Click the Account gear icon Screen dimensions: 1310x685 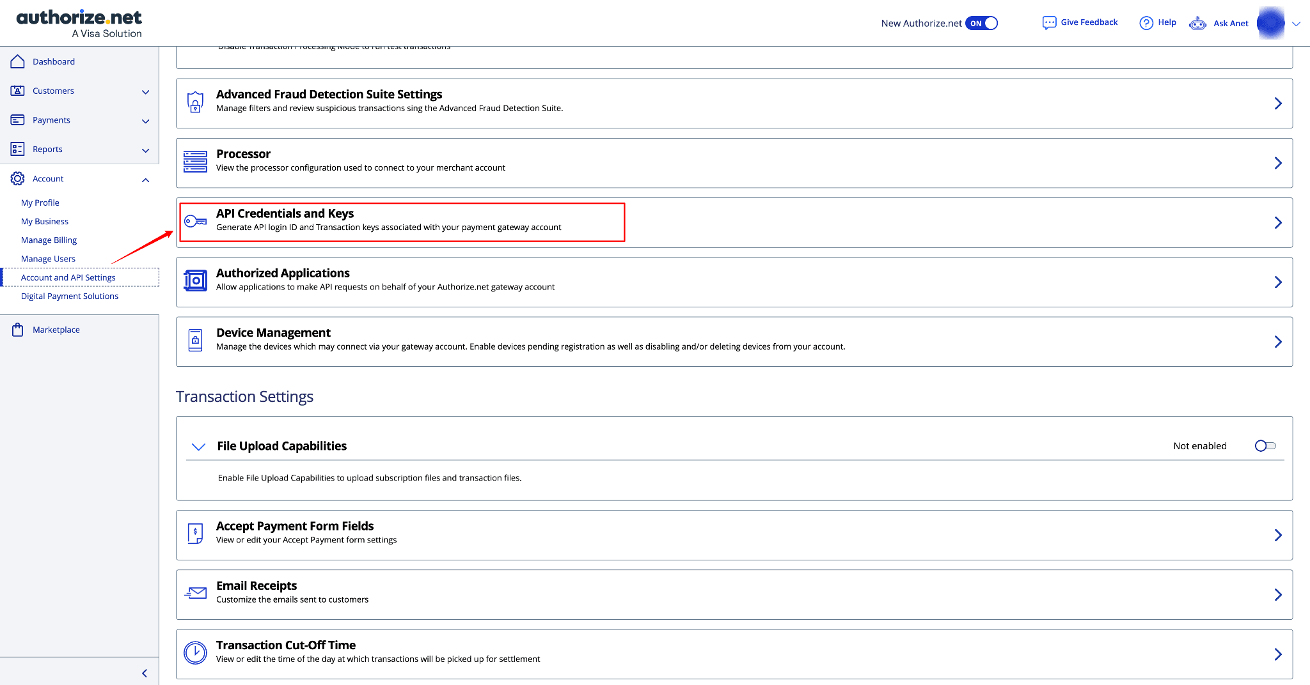click(x=17, y=178)
